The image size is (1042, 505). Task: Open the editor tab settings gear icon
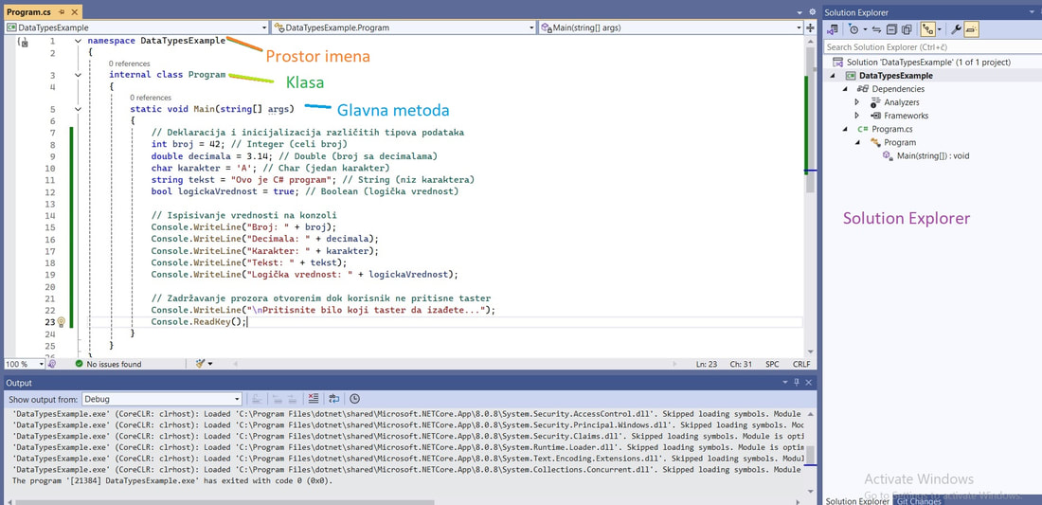812,11
